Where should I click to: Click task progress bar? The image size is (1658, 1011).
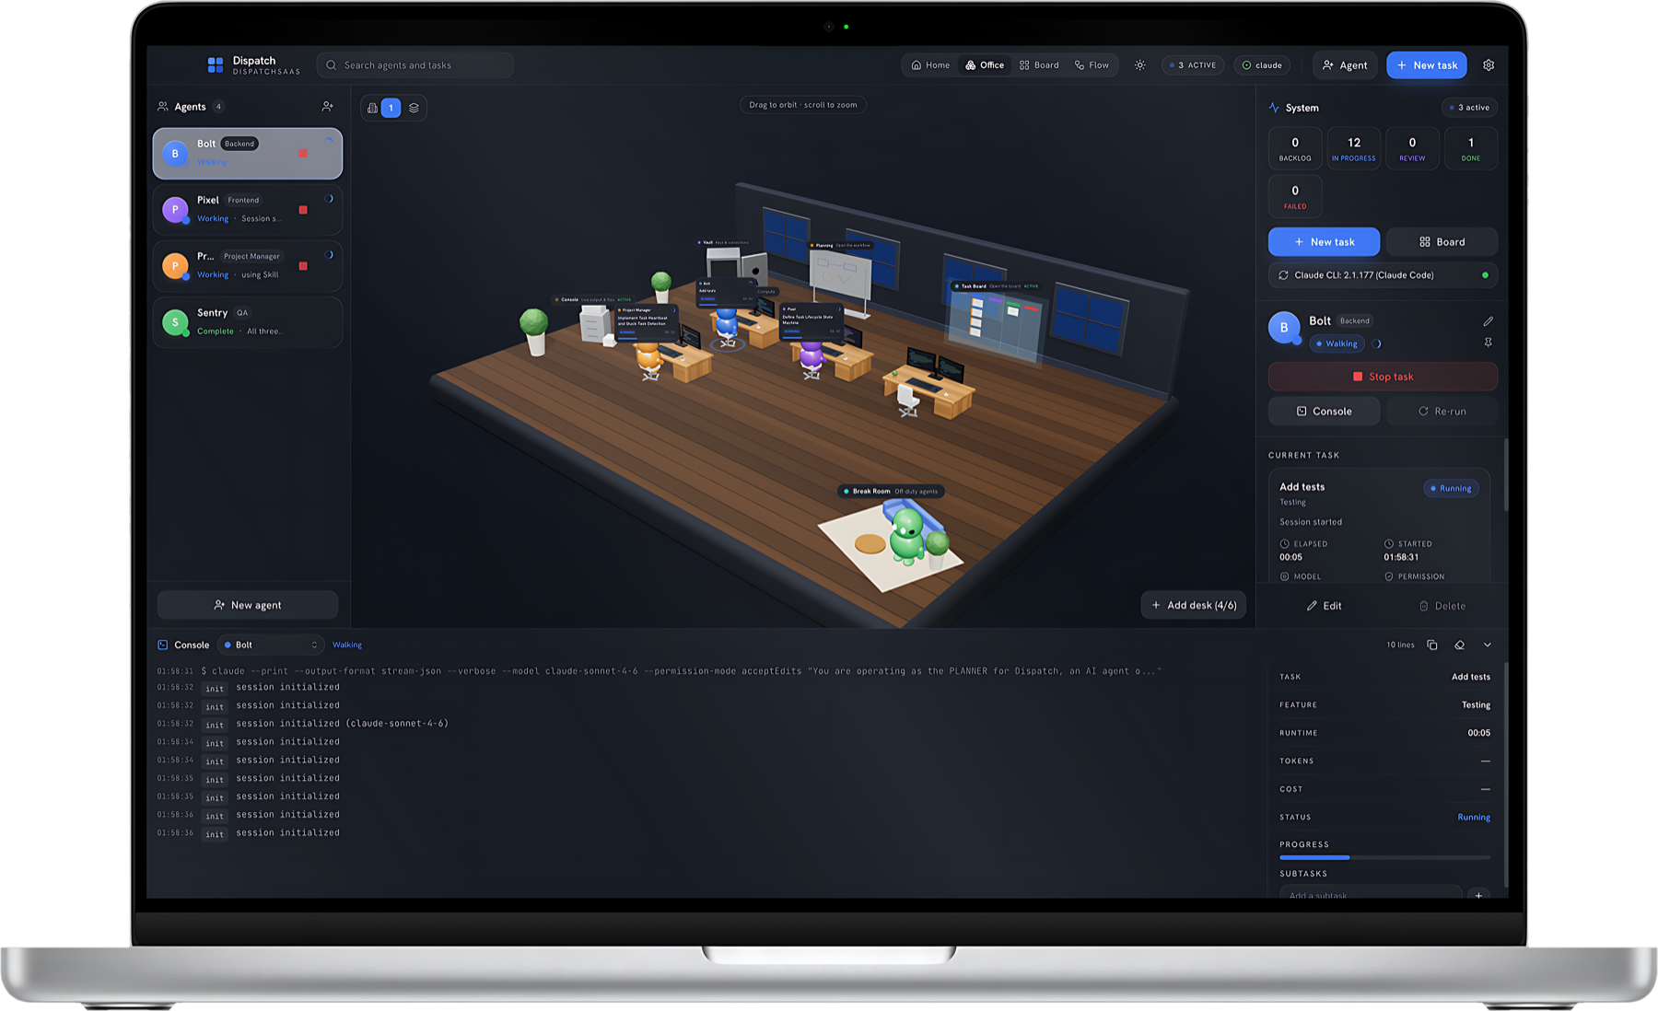[1384, 857]
